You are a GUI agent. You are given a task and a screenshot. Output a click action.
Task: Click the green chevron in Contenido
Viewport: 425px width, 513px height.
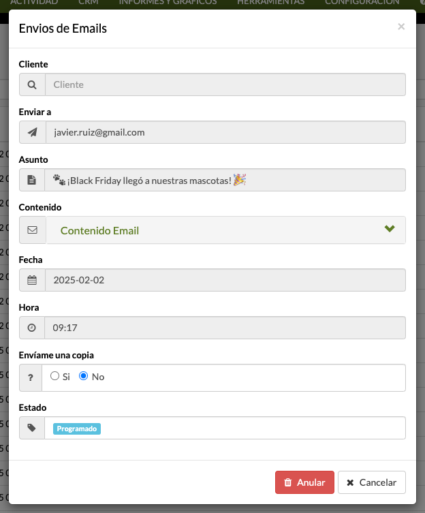click(x=390, y=228)
